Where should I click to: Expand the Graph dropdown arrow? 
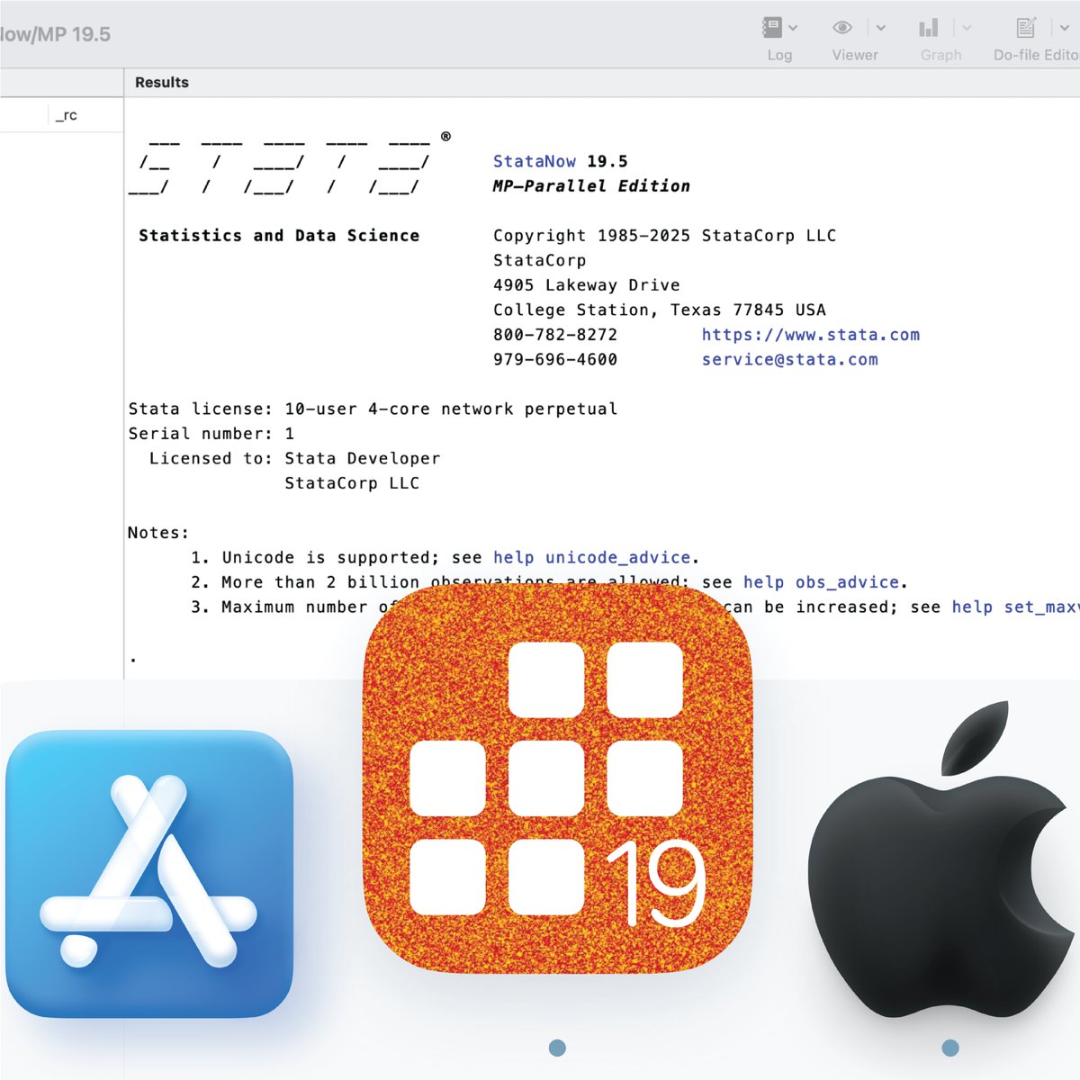point(967,28)
